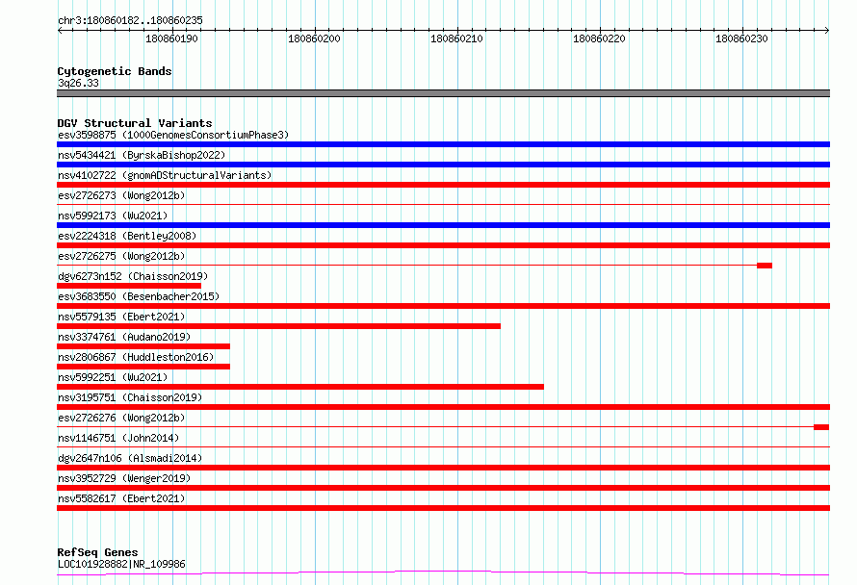
Task: Click the red bar for nsv2806867 (Huddleston2016)
Action: click(x=143, y=367)
